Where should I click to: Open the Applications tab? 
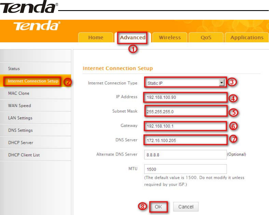(247, 37)
